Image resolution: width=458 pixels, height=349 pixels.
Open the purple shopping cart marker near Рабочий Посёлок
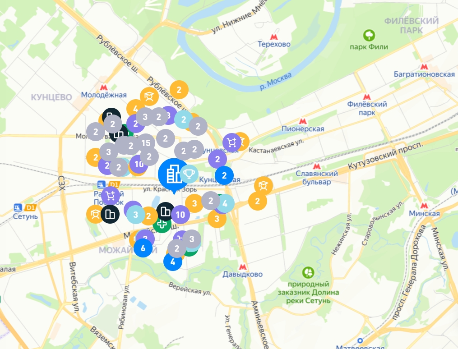[111, 196]
